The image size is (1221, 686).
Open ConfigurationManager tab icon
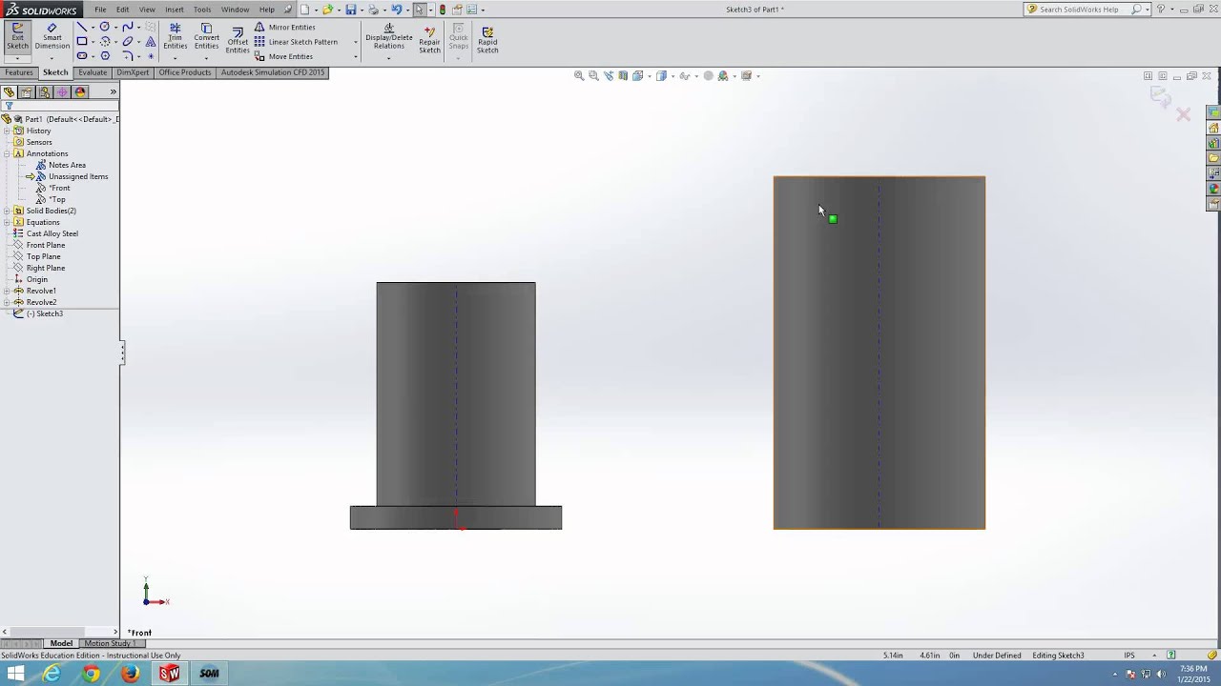coord(45,92)
